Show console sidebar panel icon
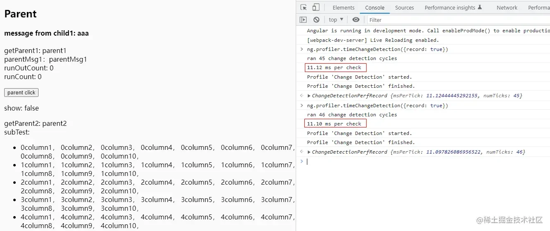 [303, 19]
